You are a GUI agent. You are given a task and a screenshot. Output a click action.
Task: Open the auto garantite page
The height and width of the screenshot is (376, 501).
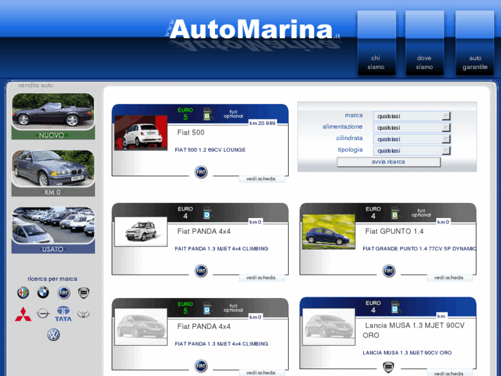pyautogui.click(x=475, y=43)
